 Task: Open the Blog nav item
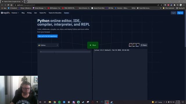(x=23, y=13)
